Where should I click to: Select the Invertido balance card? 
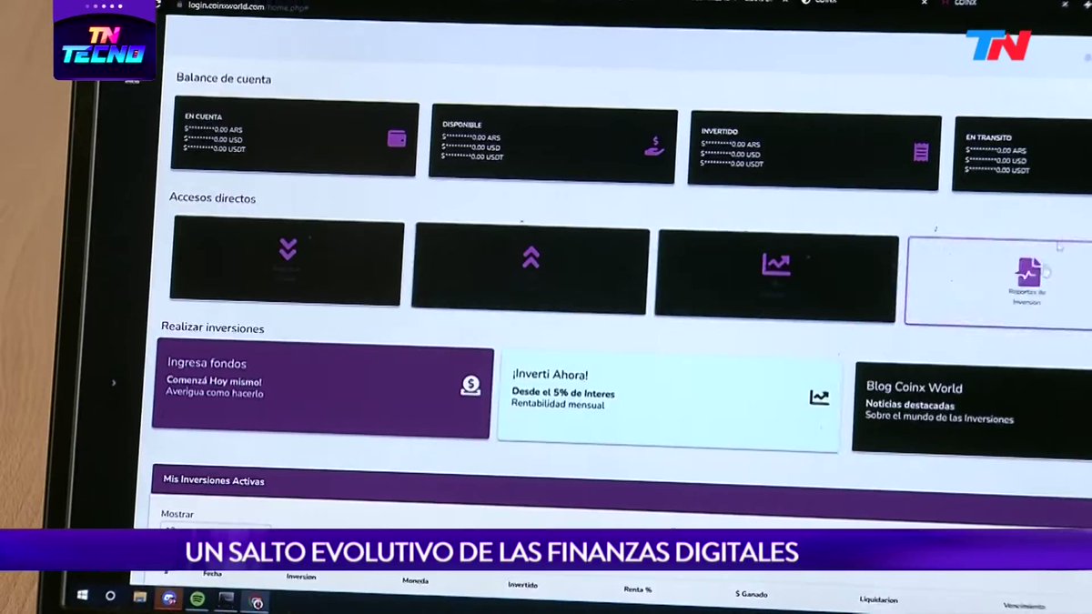814,151
